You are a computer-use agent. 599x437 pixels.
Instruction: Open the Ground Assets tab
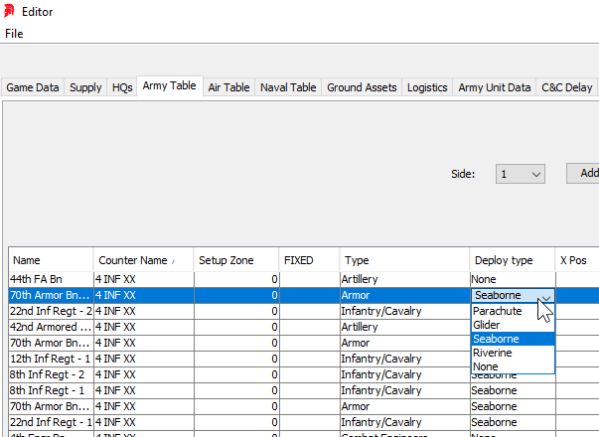[x=362, y=87]
